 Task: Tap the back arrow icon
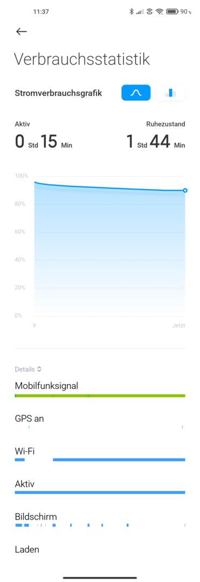coord(22,32)
